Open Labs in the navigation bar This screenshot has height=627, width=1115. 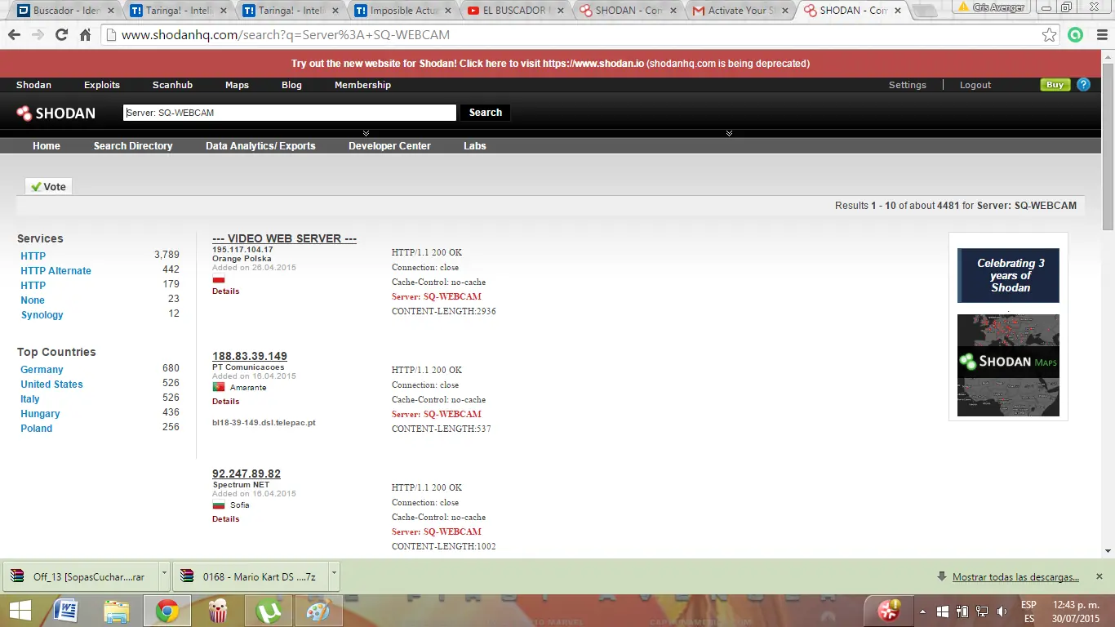tap(474, 146)
